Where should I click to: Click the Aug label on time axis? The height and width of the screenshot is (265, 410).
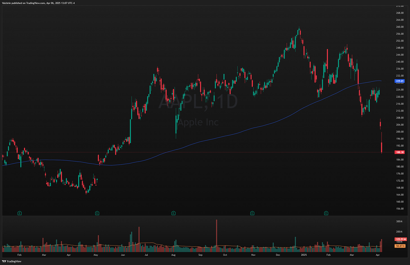click(173, 255)
